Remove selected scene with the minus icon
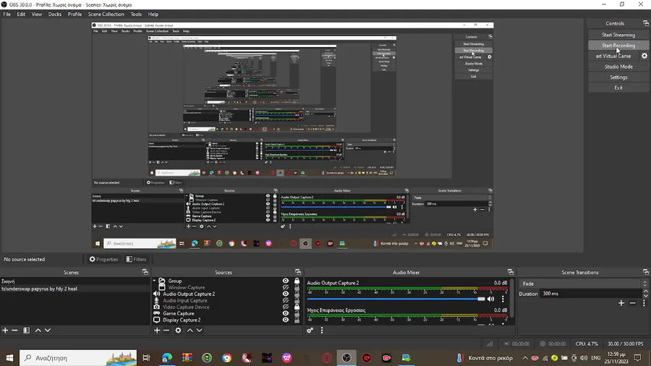The width and height of the screenshot is (651, 366). [14, 331]
